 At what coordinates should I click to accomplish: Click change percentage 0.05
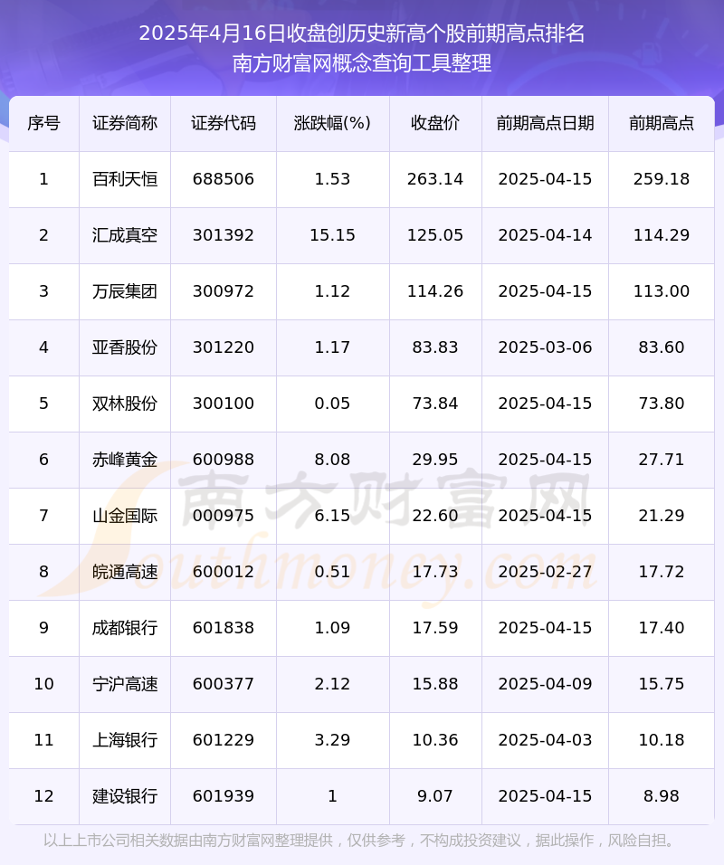(x=332, y=404)
